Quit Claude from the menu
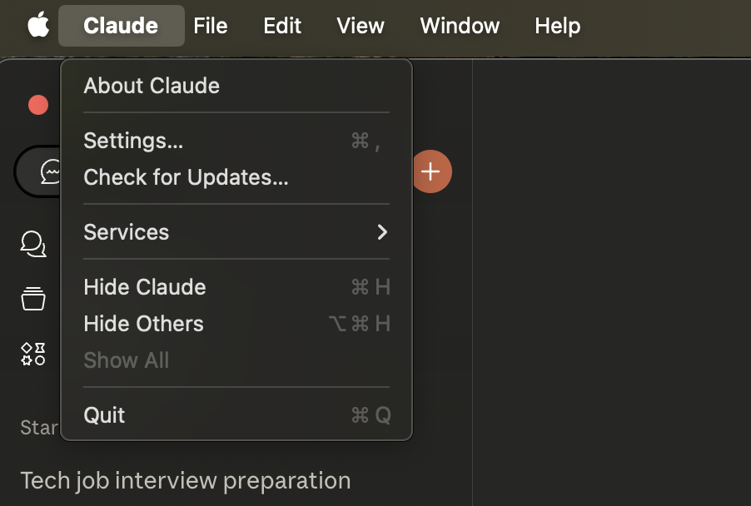The width and height of the screenshot is (751, 506). point(104,414)
